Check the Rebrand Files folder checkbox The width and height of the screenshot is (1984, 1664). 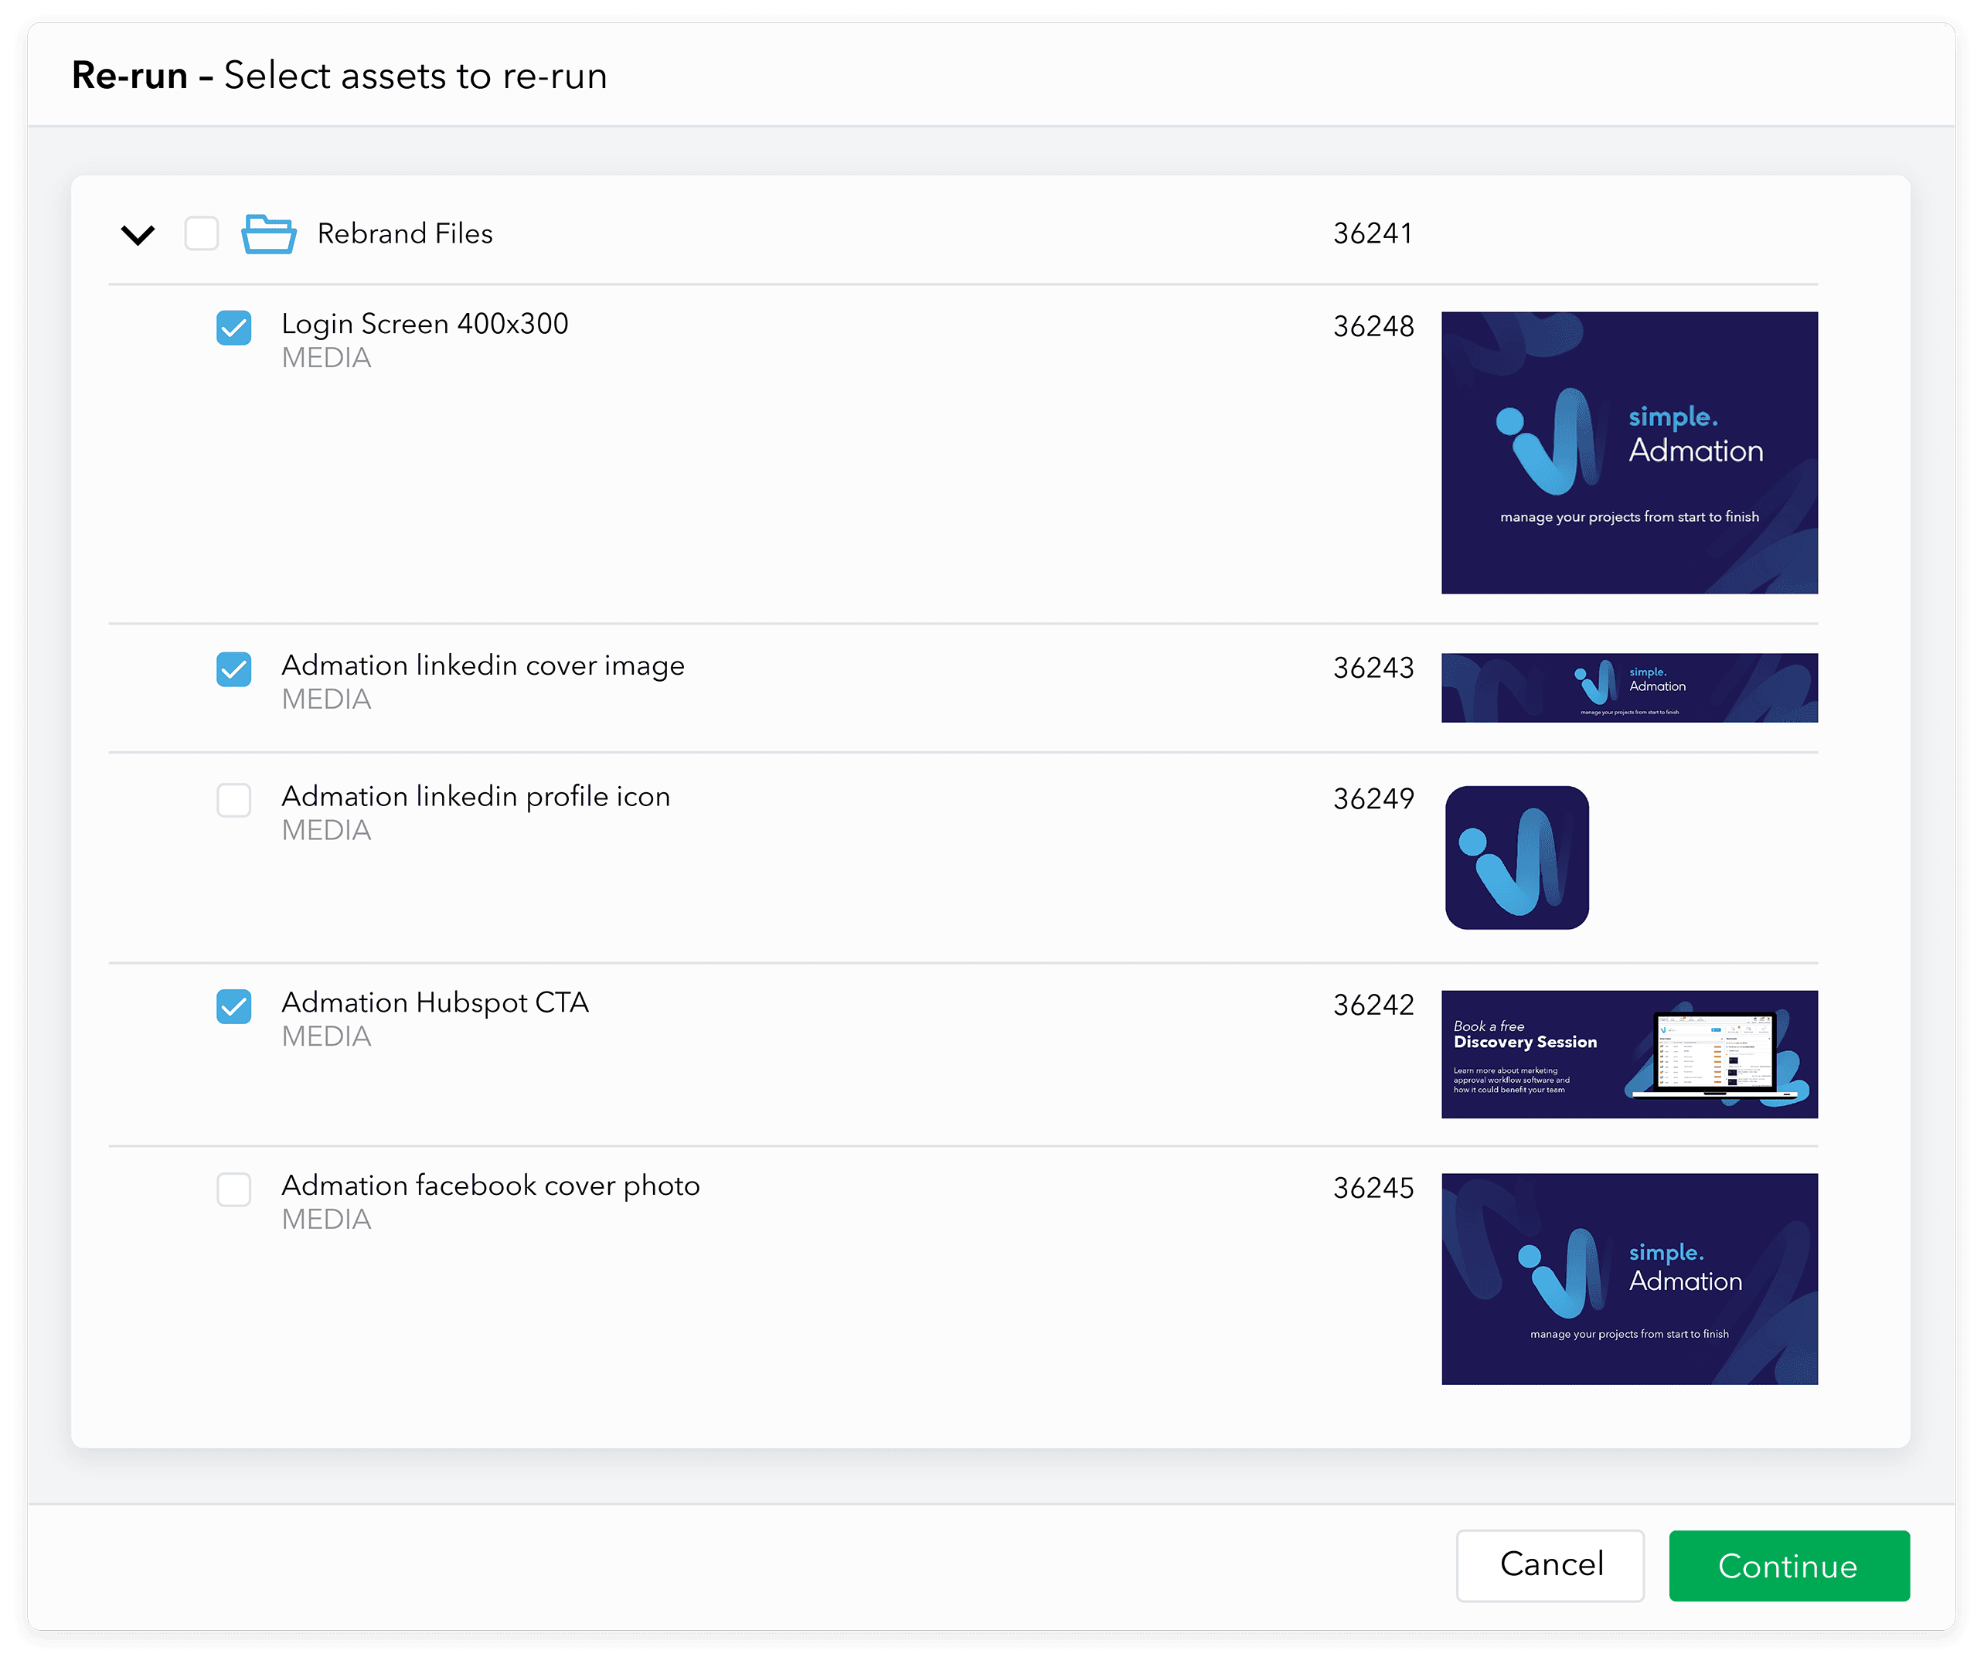coord(201,233)
